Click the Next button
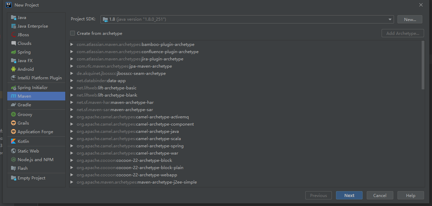The width and height of the screenshot is (432, 206). point(349,195)
